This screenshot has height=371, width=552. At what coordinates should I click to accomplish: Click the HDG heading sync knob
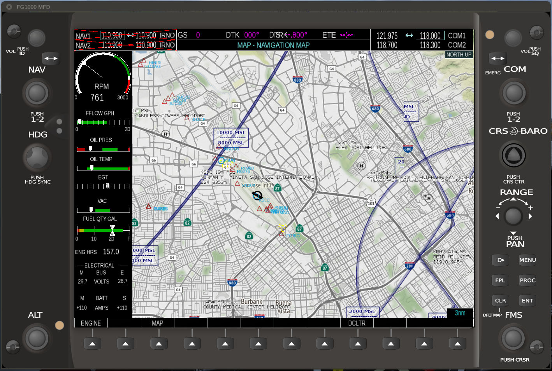[37, 158]
